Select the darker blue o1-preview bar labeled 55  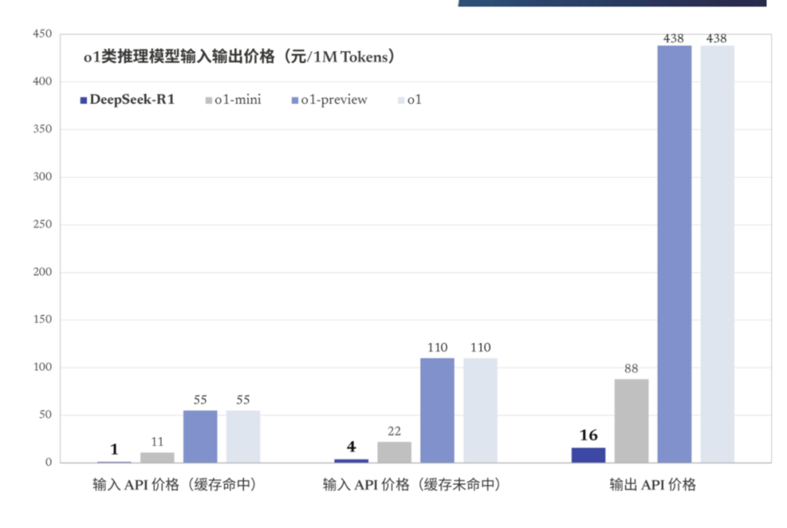(200, 436)
